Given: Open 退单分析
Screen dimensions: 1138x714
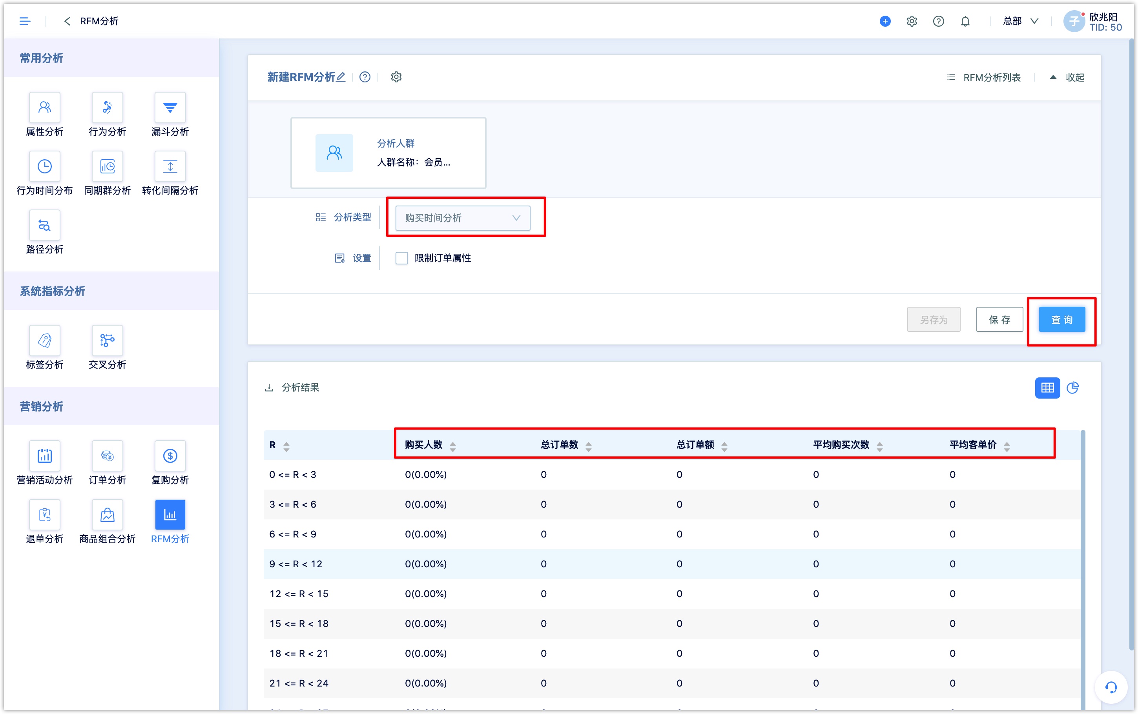Looking at the screenshot, I should coord(44,522).
